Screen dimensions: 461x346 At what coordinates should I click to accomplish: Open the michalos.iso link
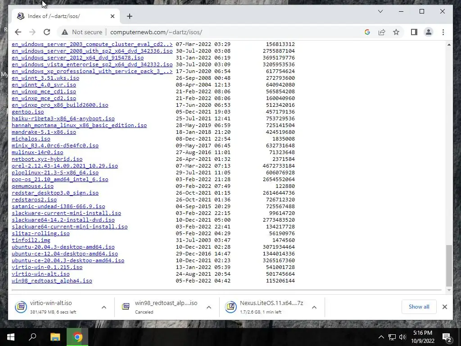[x=31, y=139]
